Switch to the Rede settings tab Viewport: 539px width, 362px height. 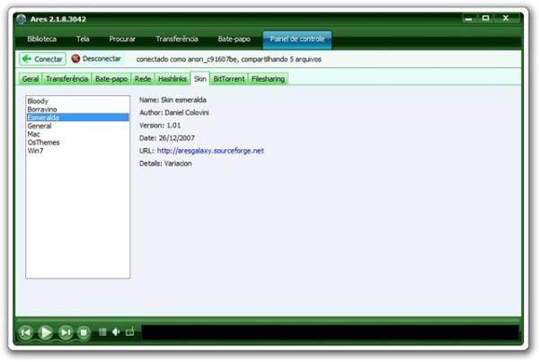[x=143, y=79]
